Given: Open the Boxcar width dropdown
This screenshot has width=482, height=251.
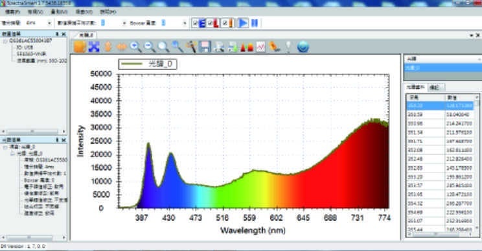Looking at the screenshot, I should click(174, 23).
